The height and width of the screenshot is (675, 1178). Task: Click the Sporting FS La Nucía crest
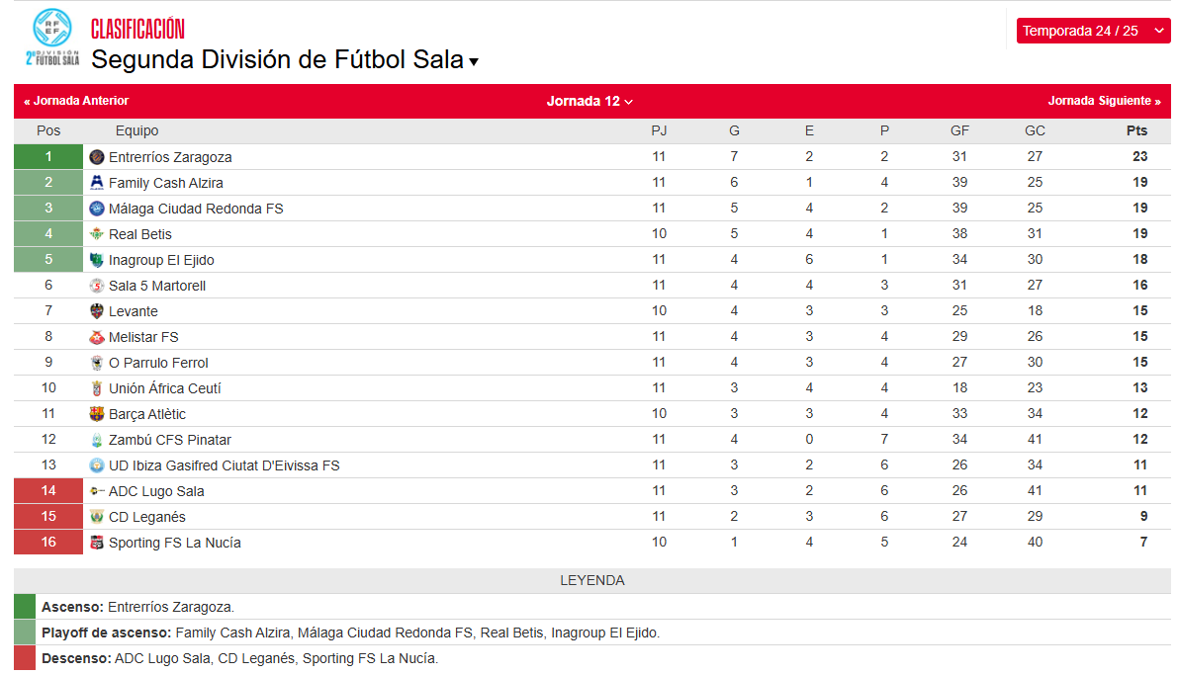tap(97, 543)
